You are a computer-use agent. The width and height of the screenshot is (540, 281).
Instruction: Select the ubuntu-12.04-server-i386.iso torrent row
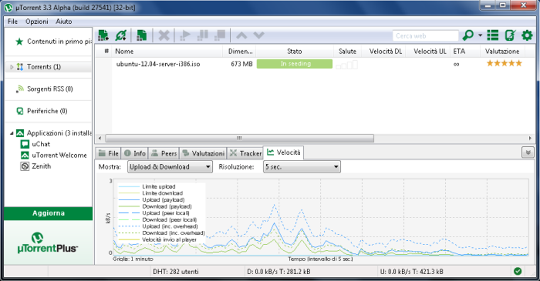(x=315, y=64)
